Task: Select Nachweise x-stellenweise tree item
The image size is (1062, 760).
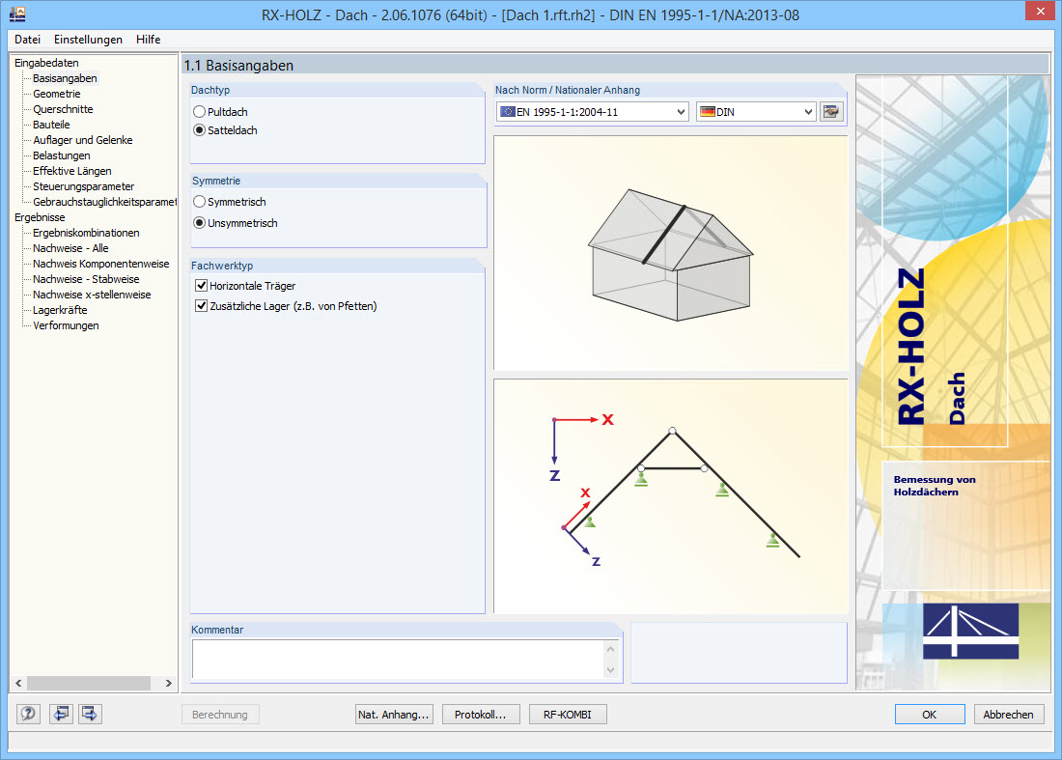Action: point(92,295)
